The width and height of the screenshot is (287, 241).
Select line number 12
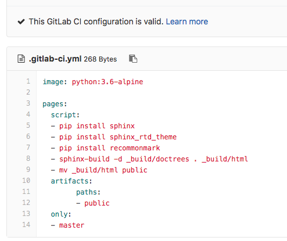[26, 203]
